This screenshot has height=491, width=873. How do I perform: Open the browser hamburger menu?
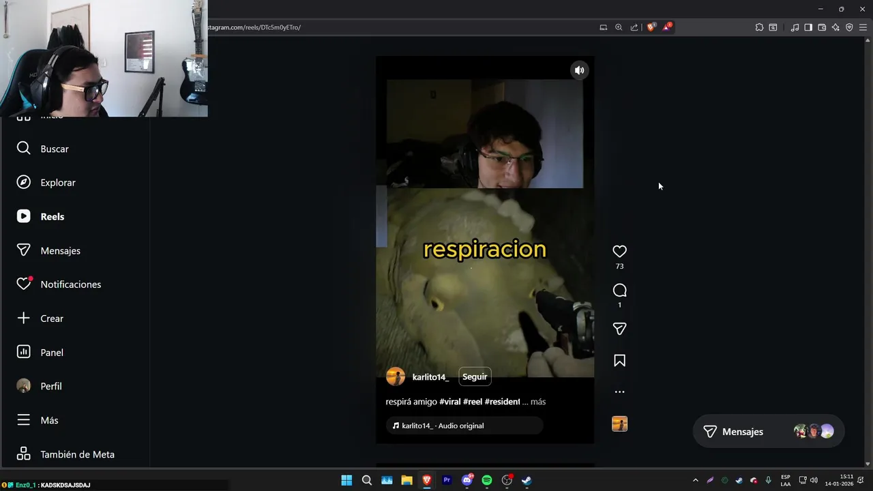point(863,27)
